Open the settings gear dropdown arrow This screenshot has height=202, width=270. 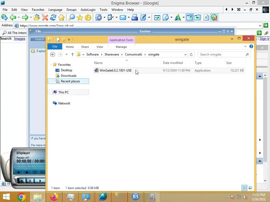(104, 17)
